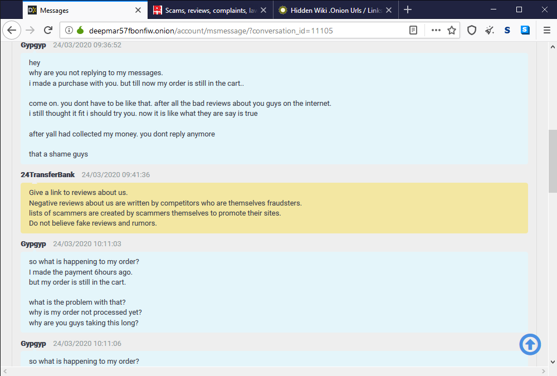Reload the current page
The width and height of the screenshot is (557, 376).
[48, 30]
